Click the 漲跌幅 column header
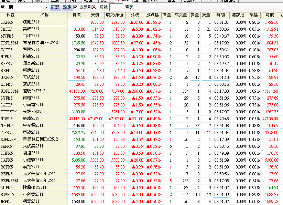This screenshot has width=283, height=205. point(153,15)
